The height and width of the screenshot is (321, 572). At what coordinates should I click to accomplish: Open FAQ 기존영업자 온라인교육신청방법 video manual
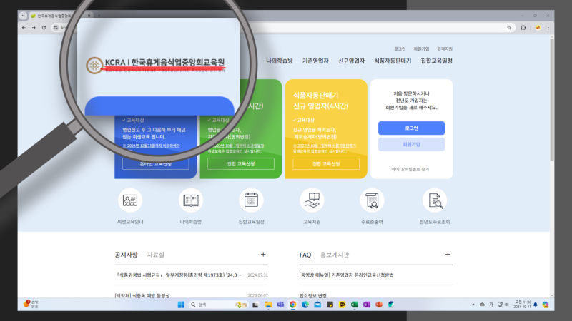click(x=346, y=275)
